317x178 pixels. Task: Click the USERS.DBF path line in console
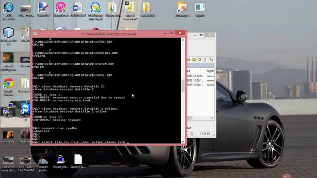72,42
